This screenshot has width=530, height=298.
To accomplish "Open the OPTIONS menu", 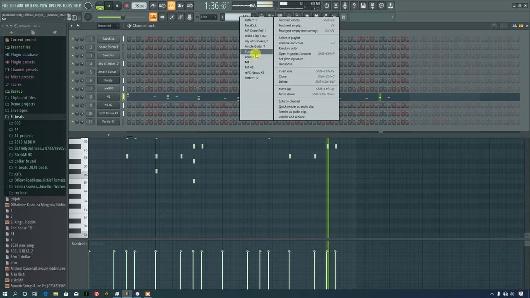I will [x=55, y=5].
